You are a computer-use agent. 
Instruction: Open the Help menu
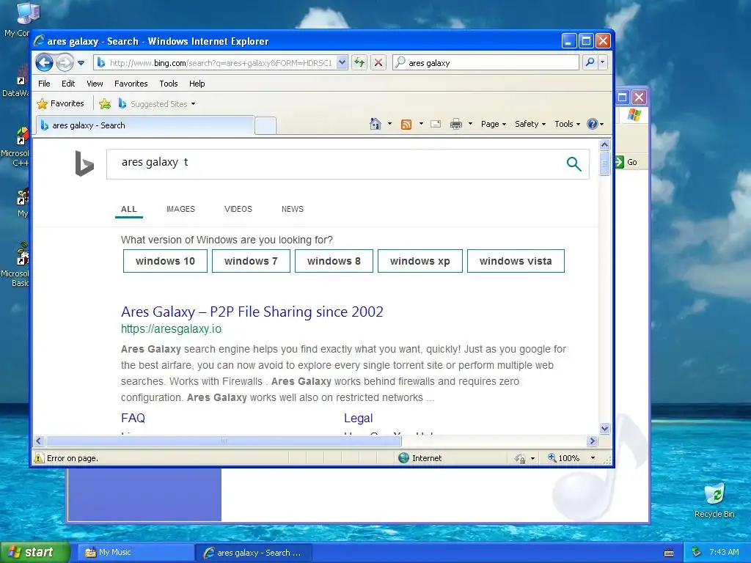[x=197, y=84]
